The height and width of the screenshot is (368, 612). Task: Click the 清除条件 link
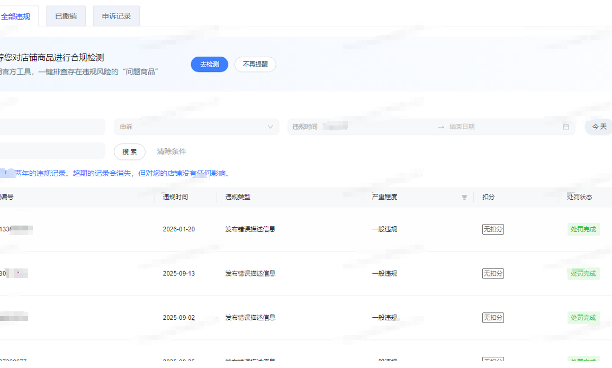[x=172, y=152]
